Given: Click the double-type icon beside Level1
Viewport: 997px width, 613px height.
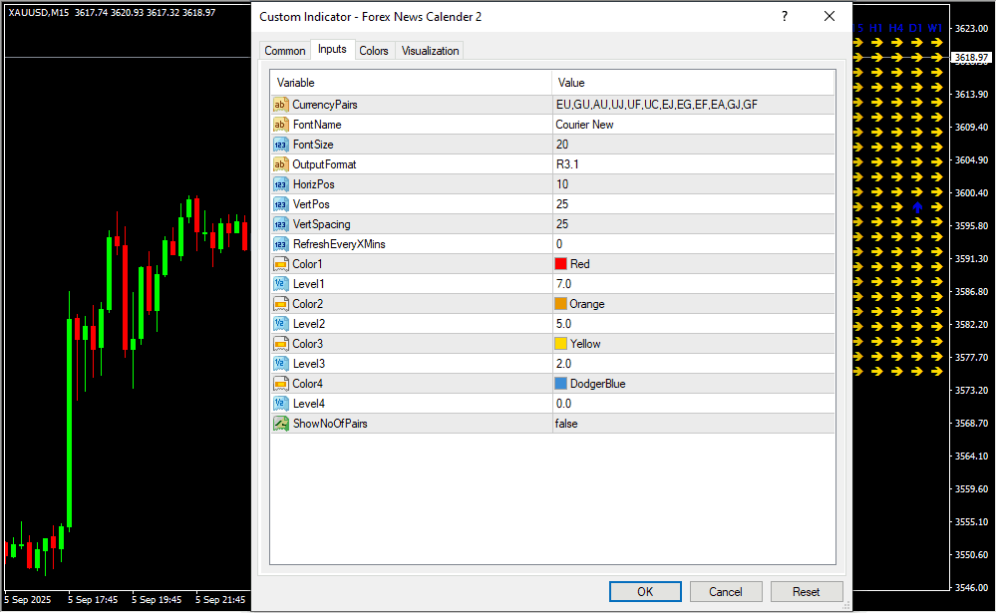Looking at the screenshot, I should 280,284.
